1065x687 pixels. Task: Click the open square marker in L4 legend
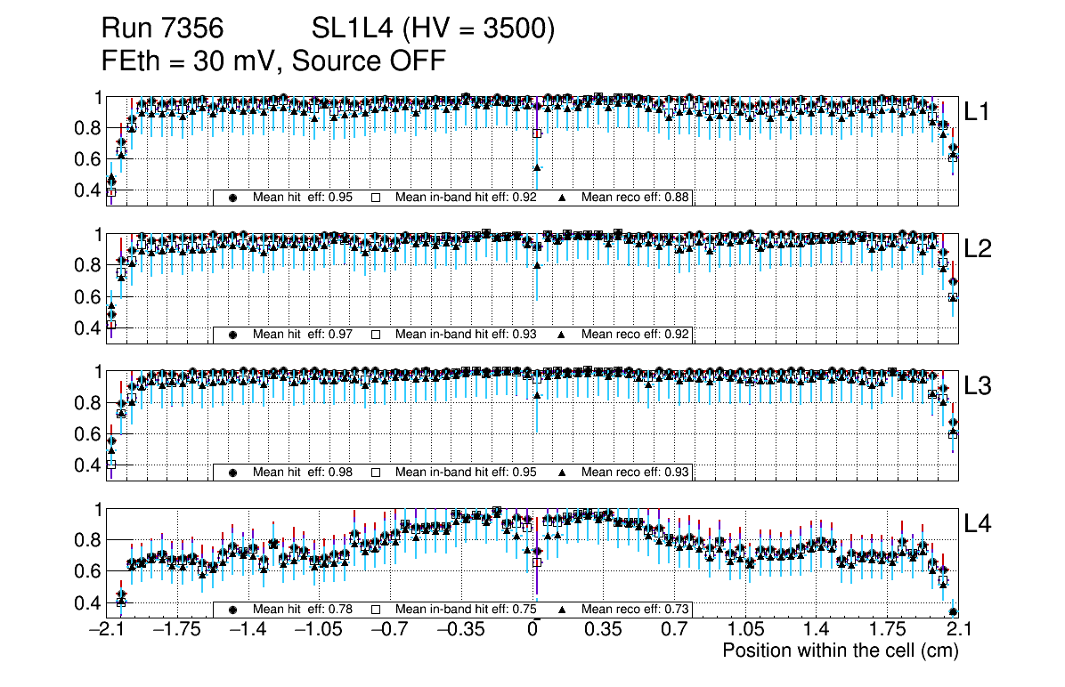[376, 610]
